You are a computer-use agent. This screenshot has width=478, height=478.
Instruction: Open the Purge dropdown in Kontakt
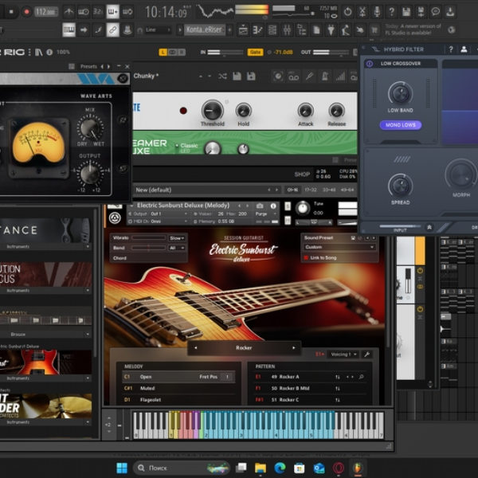click(265, 214)
